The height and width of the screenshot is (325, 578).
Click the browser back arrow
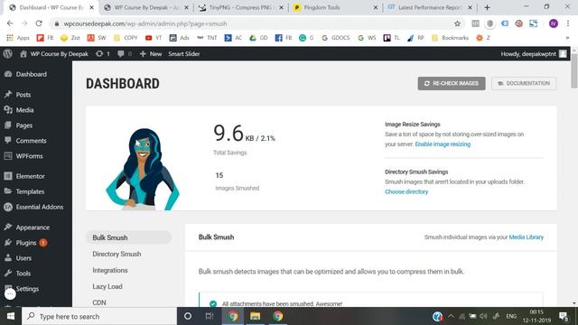[x=10, y=23]
